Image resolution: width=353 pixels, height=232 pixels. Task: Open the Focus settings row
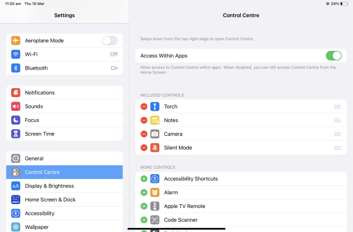point(64,120)
